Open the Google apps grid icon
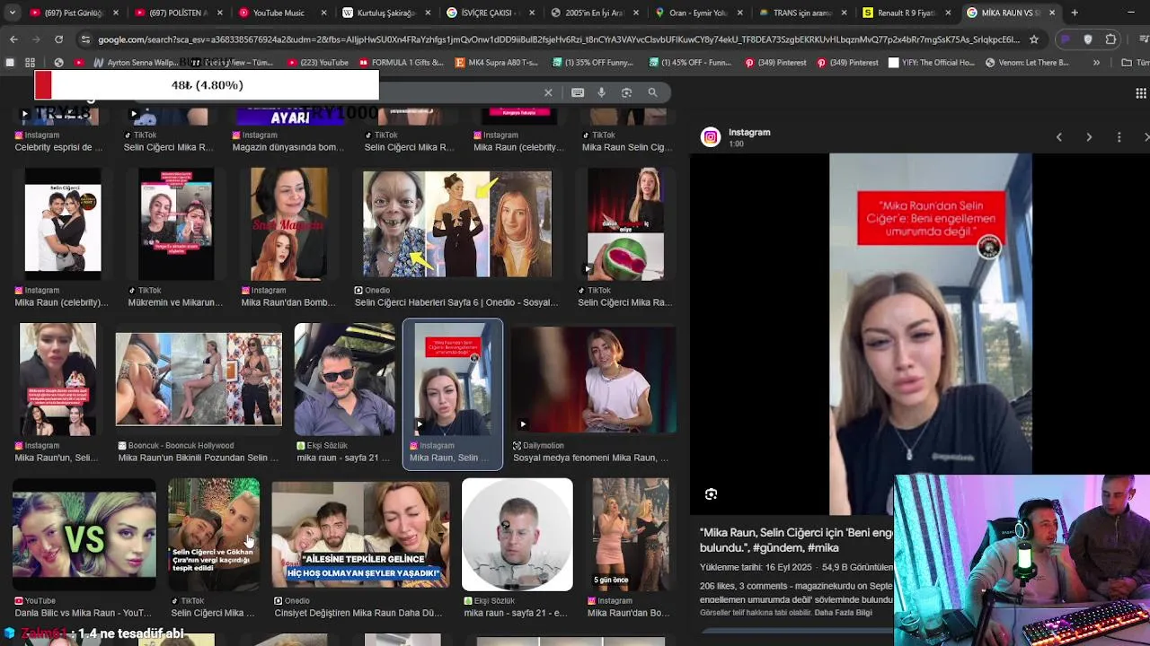 pos(1141,93)
